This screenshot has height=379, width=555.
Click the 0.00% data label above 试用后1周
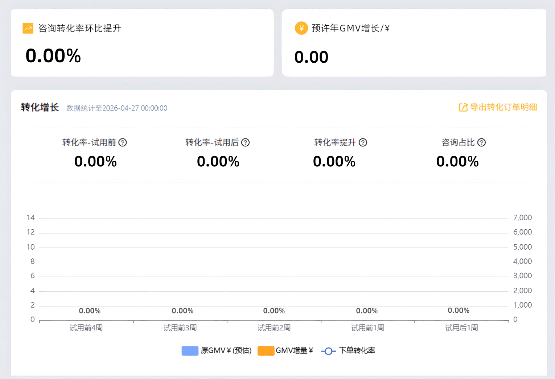click(x=459, y=311)
